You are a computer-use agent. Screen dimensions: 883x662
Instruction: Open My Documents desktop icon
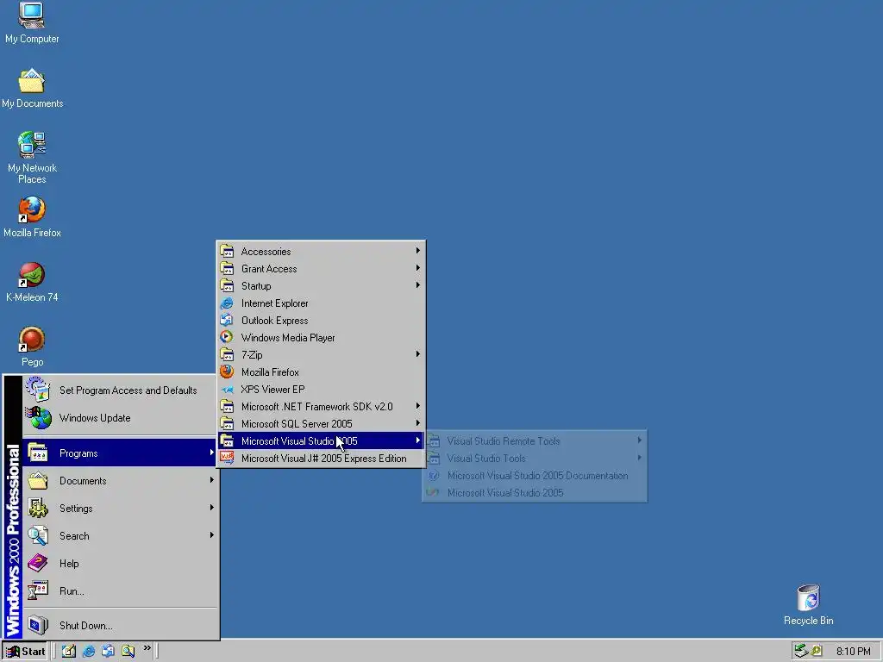click(x=32, y=88)
